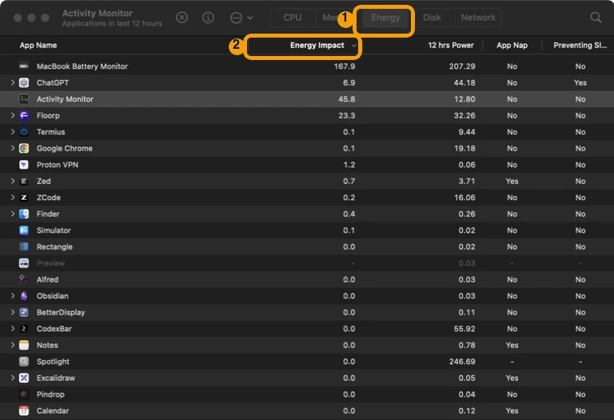The height and width of the screenshot is (420, 614).
Task: Click the Activity Monitor row icon
Action: coord(24,99)
